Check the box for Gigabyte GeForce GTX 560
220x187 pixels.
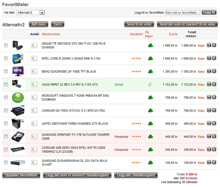[6, 45]
